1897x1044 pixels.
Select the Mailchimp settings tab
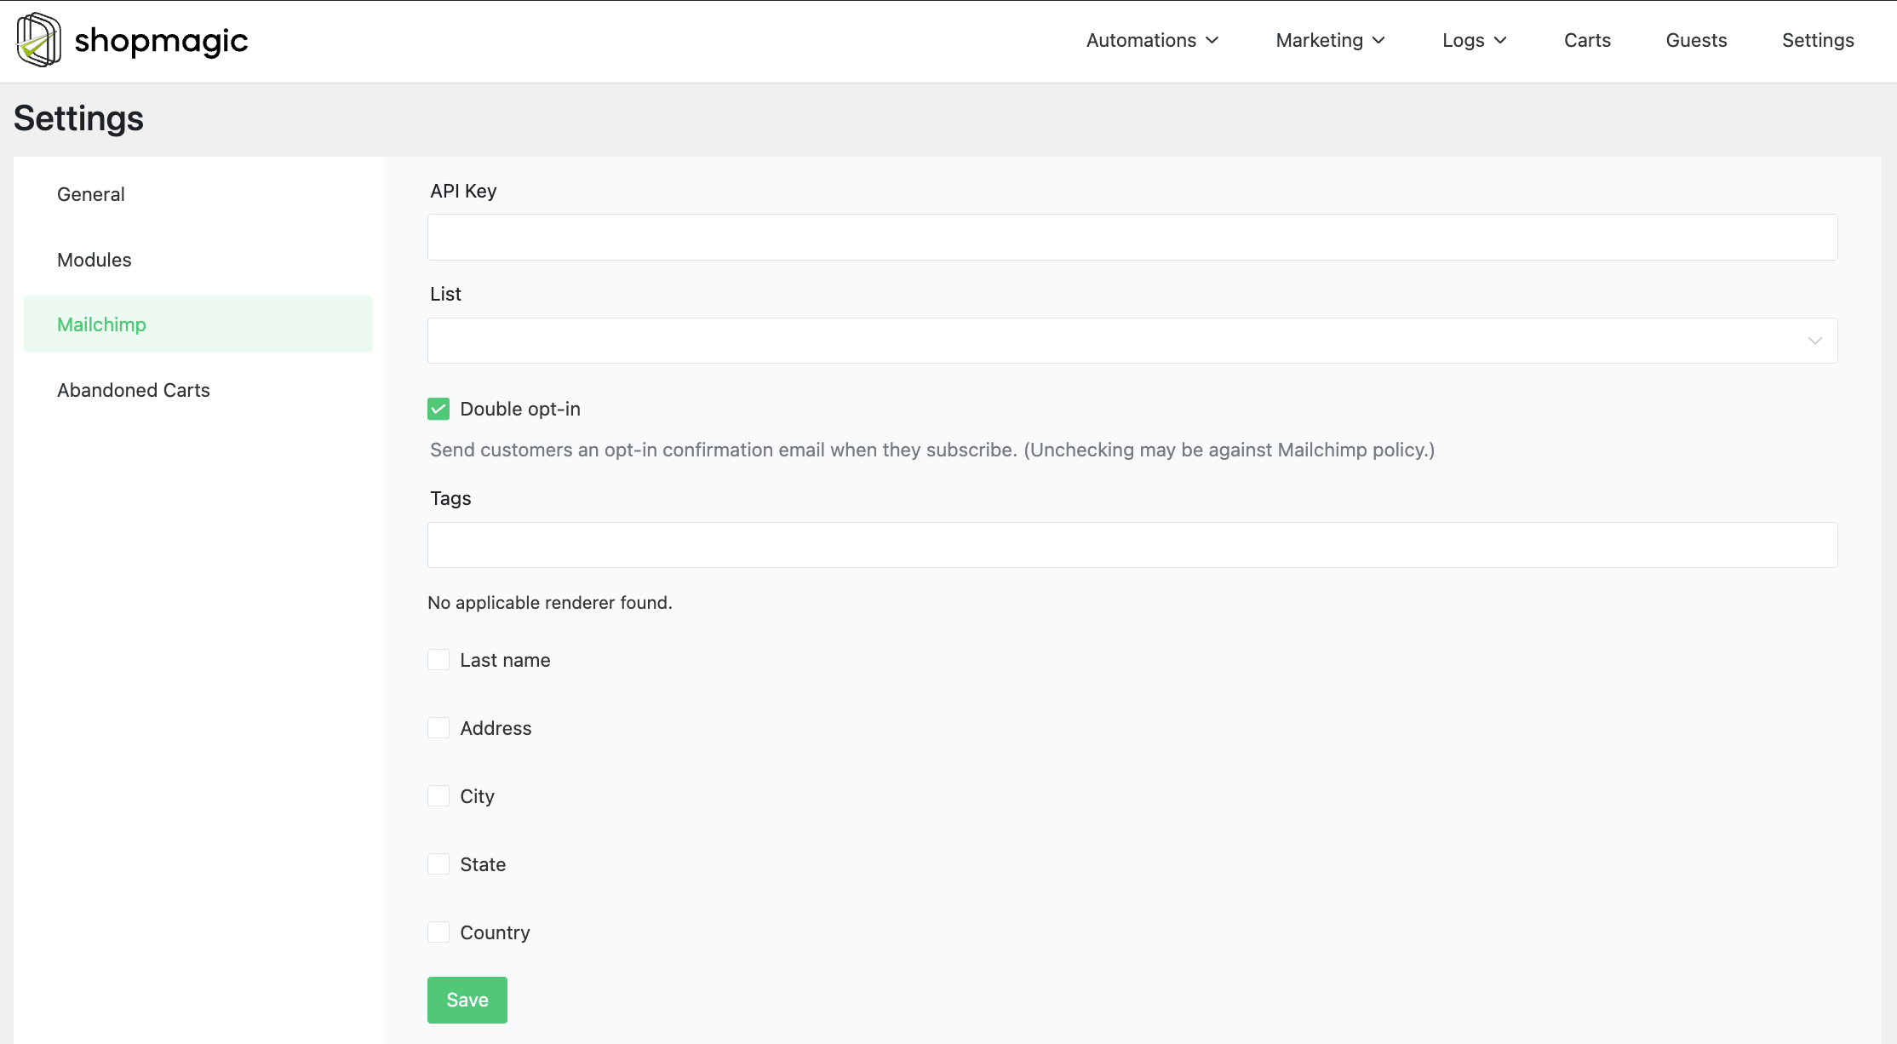pos(198,324)
